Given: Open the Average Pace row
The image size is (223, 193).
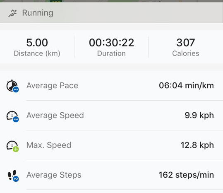Looking at the screenshot, I should (112, 86).
